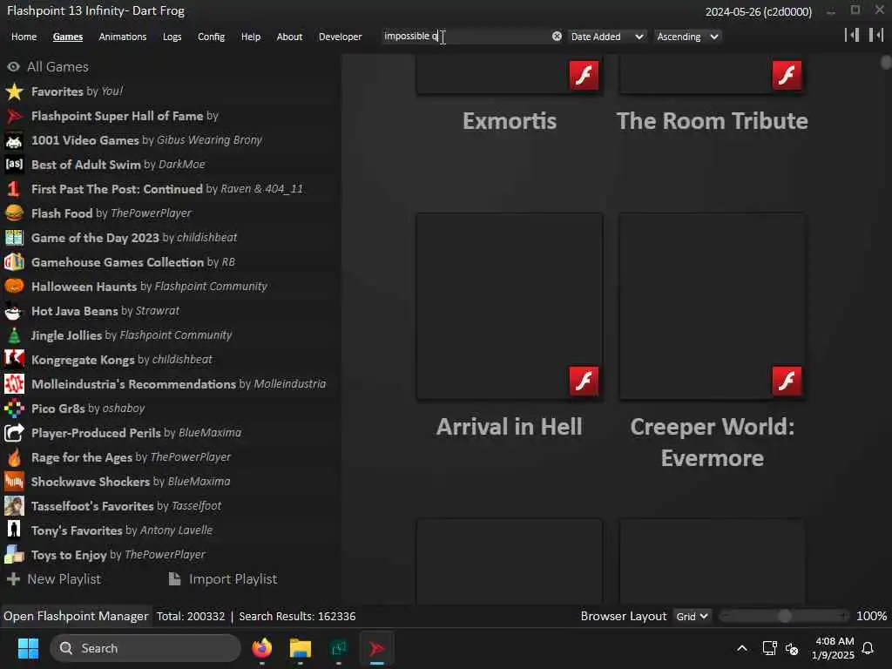The image size is (892, 669).
Task: Click the Jingle Jollies tree icon
Action: (x=14, y=335)
